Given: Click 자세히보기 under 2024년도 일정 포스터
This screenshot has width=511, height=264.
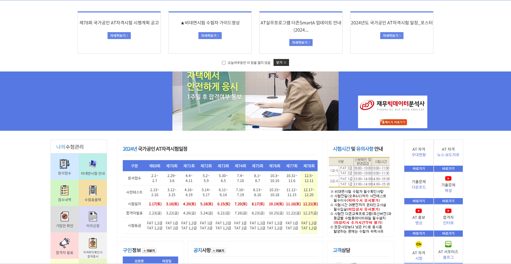Looking at the screenshot, I should (392, 35).
